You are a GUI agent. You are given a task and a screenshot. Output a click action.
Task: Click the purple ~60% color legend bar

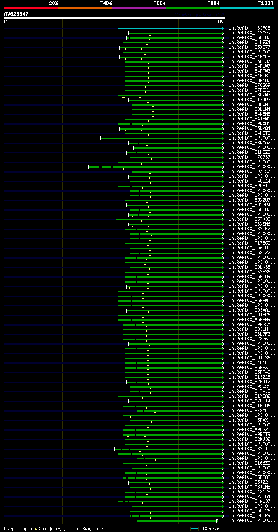[139, 8]
